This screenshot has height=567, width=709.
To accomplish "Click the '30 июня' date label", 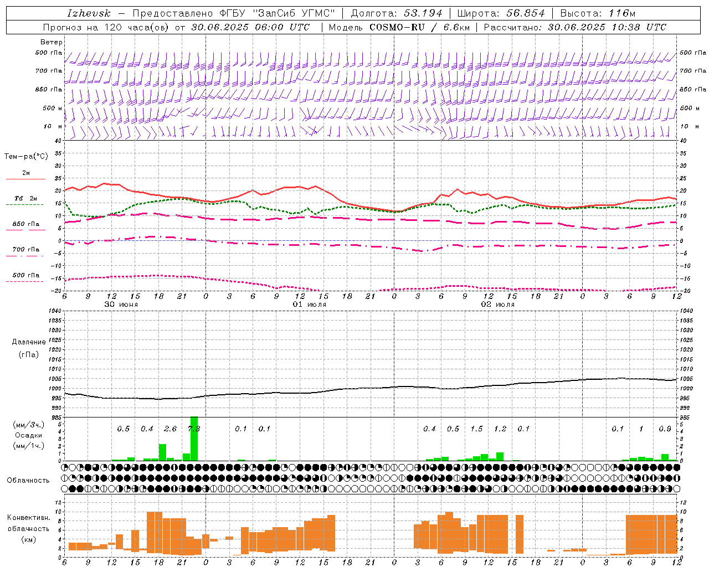I will tap(121, 305).
